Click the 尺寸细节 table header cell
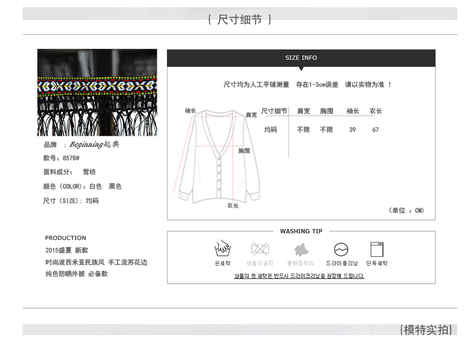The image size is (476, 361). pos(274,111)
